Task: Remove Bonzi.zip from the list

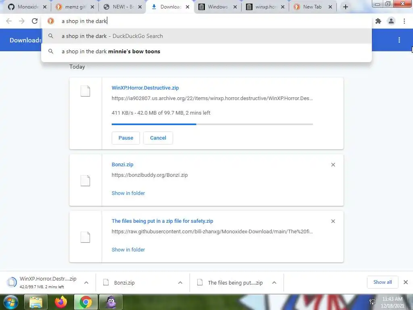Action: (333, 165)
